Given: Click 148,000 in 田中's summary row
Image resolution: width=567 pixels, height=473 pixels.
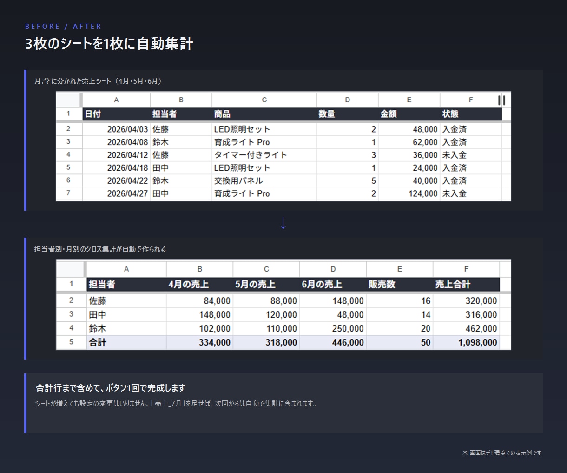Looking at the screenshot, I should coord(199,315).
